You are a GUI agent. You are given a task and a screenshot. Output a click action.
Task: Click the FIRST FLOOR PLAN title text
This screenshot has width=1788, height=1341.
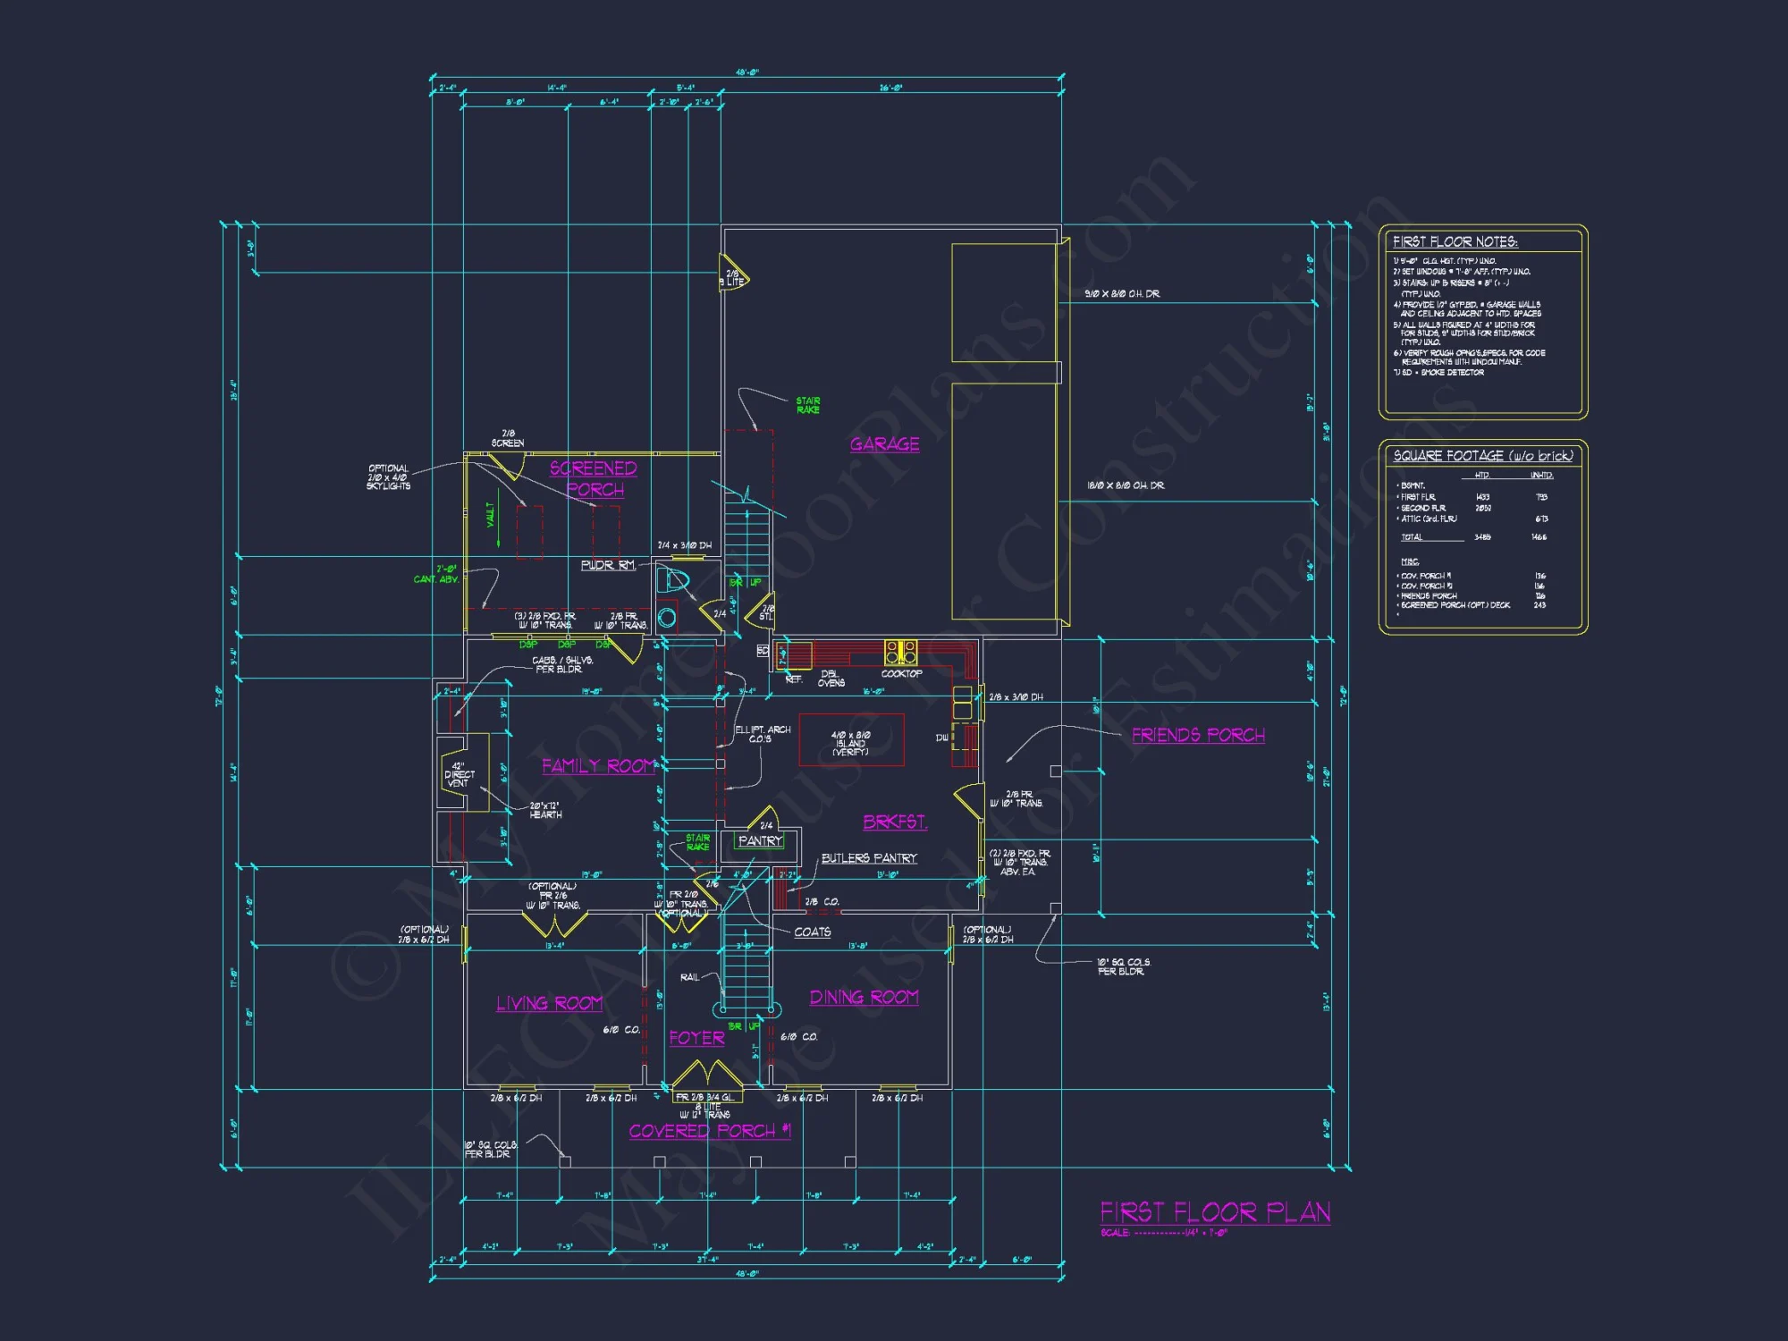point(1216,1211)
